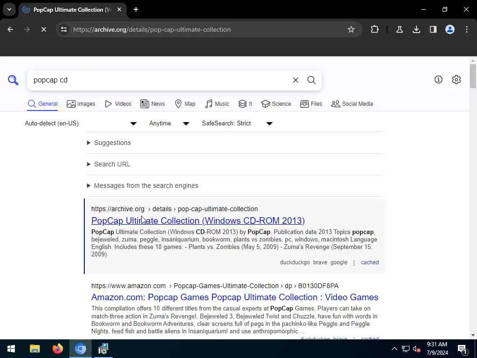The width and height of the screenshot is (477, 358).
Task: Select the General search tab
Action: click(x=42, y=104)
